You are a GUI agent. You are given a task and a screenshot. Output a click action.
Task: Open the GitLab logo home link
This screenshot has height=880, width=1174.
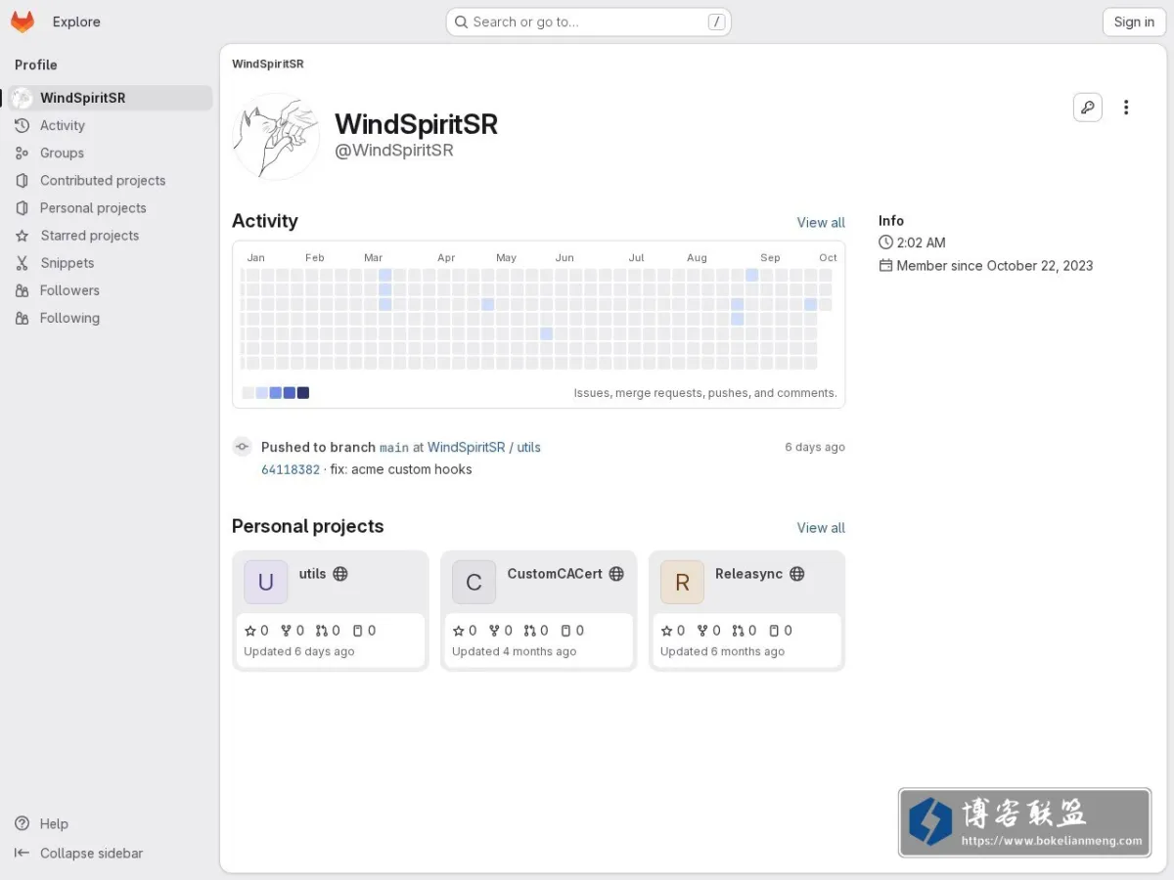[x=23, y=22]
